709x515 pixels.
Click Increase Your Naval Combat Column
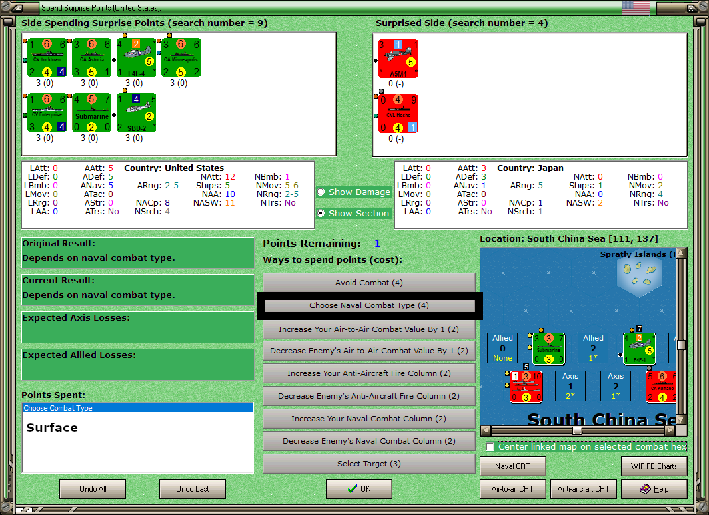click(369, 419)
